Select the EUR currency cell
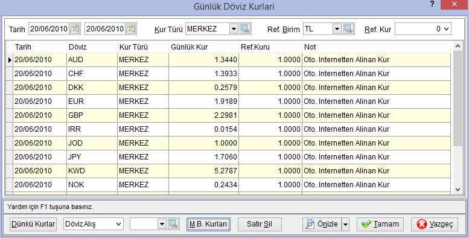The height and width of the screenshot is (238, 469). (92, 101)
